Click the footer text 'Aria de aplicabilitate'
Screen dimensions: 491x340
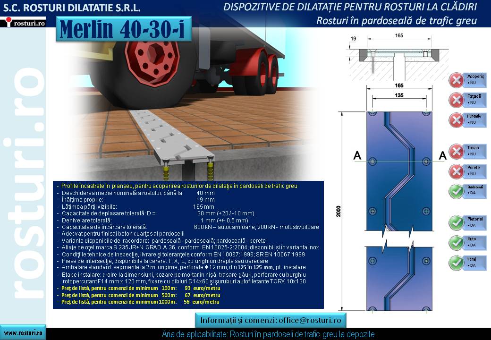coord(268,334)
